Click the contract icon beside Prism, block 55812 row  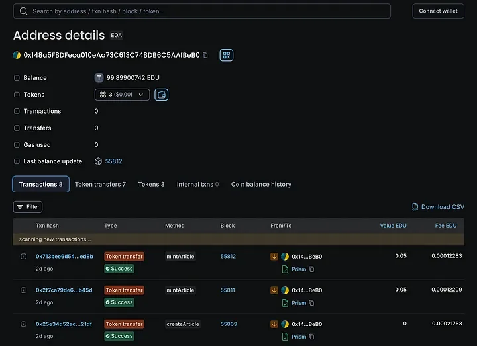coord(285,269)
